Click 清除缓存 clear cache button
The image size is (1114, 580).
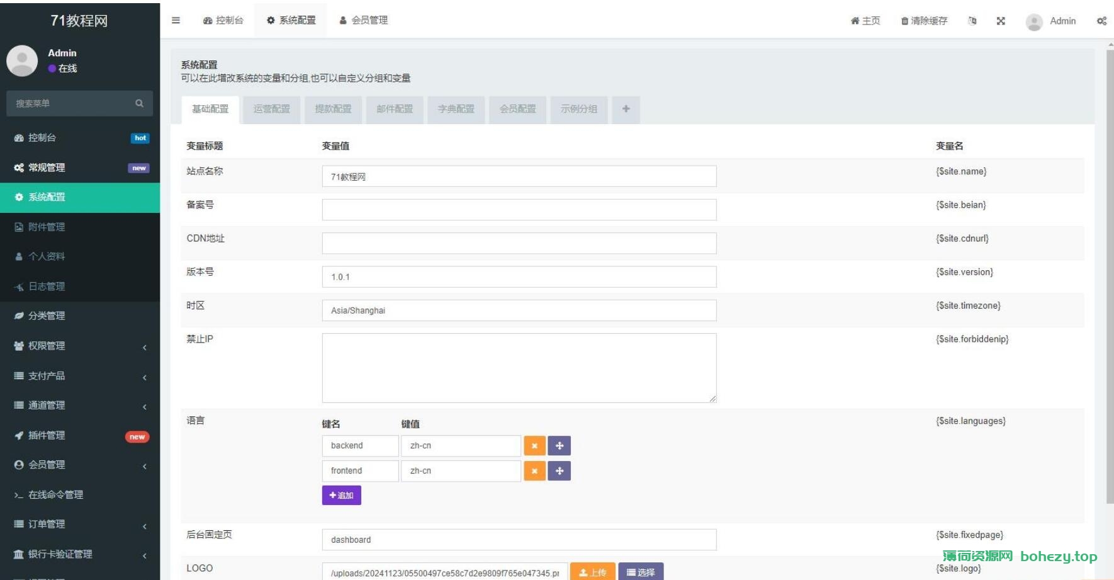point(924,21)
